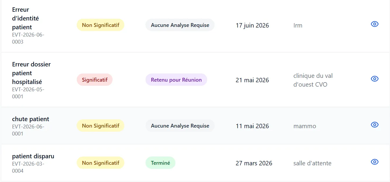This screenshot has width=390, height=182.
Task: Open the patient disparu event title
Action: 33,156
